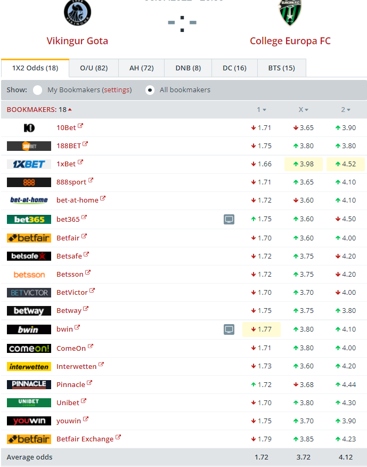Sort by column 2 away odds
The height and width of the screenshot is (467, 367).
346,110
